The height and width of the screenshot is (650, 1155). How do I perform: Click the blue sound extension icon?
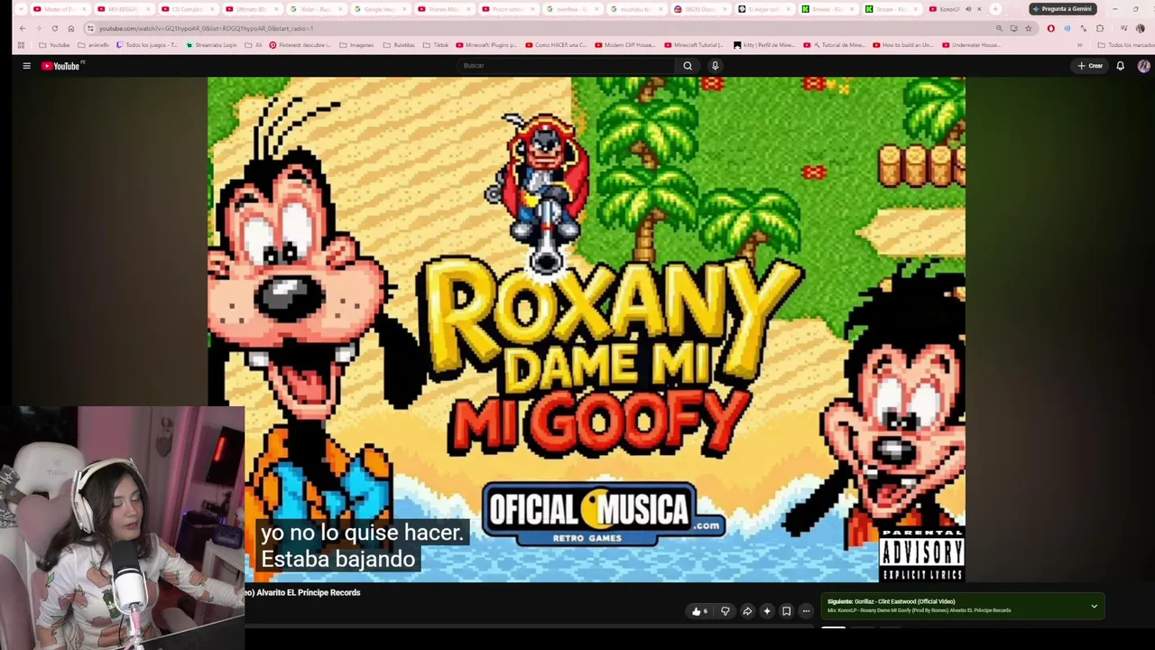(x=1067, y=28)
